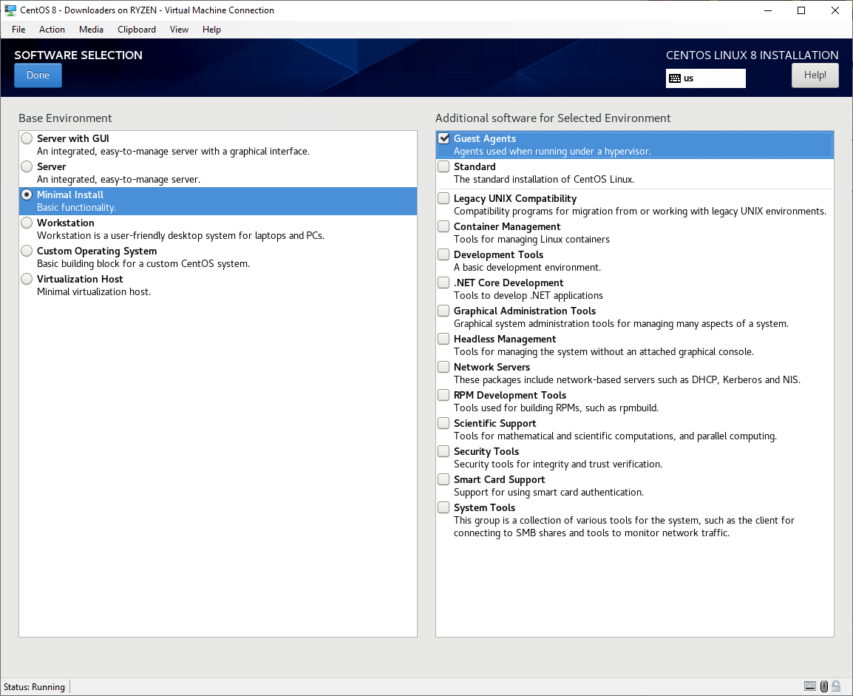The width and height of the screenshot is (853, 696).
Task: Select the Server base environment radio
Action: tap(27, 166)
